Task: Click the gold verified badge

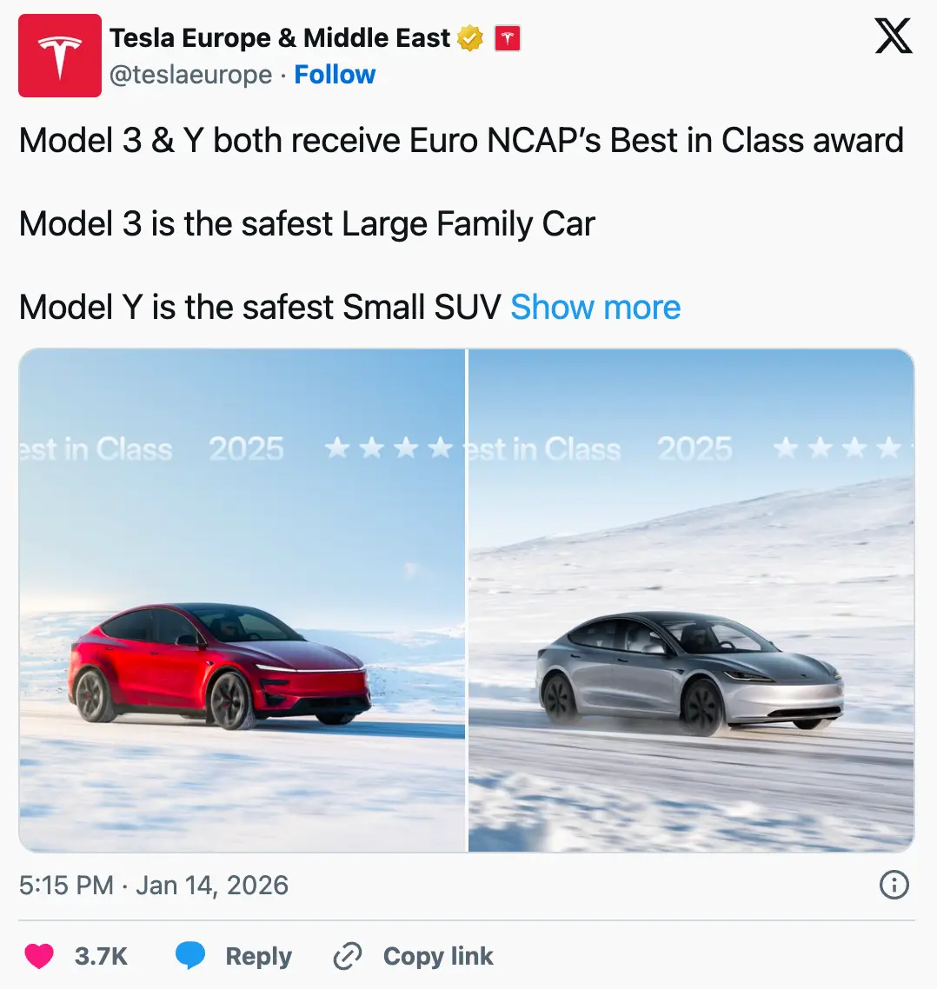Action: pos(470,38)
